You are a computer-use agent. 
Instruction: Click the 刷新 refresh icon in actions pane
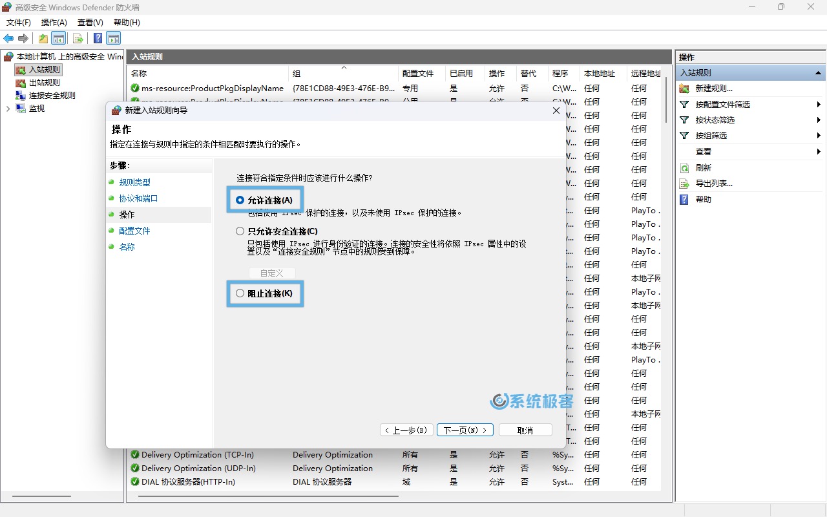click(684, 168)
